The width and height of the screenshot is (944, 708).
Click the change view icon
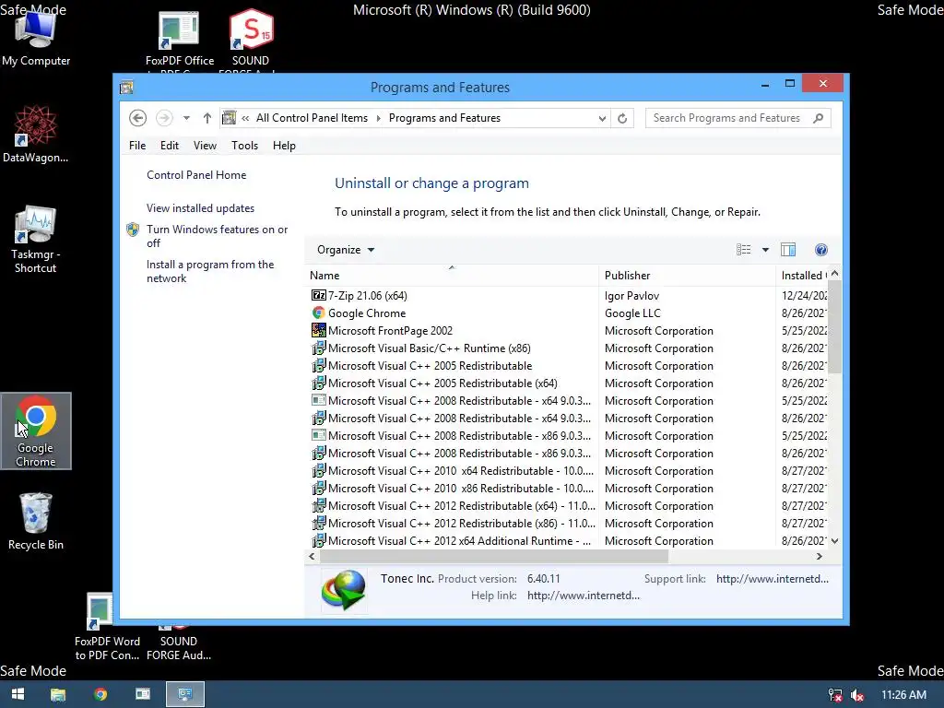744,250
